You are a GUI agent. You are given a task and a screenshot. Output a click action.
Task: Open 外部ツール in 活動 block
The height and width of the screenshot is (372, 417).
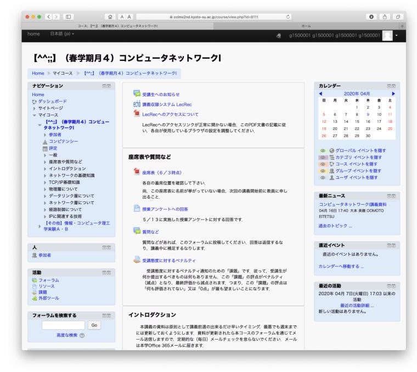[x=49, y=298]
